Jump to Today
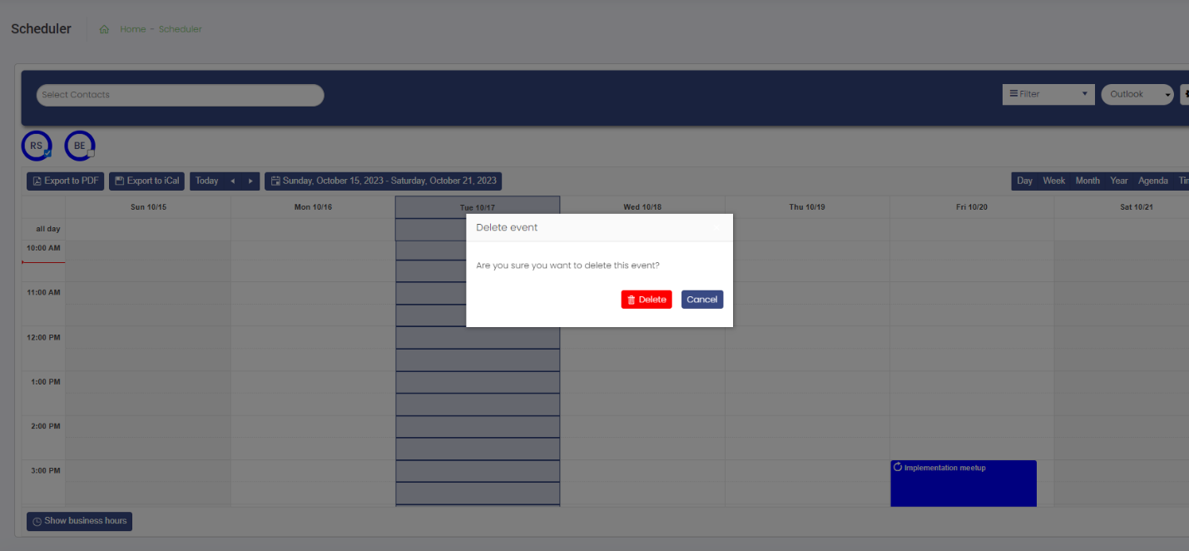 coord(206,181)
